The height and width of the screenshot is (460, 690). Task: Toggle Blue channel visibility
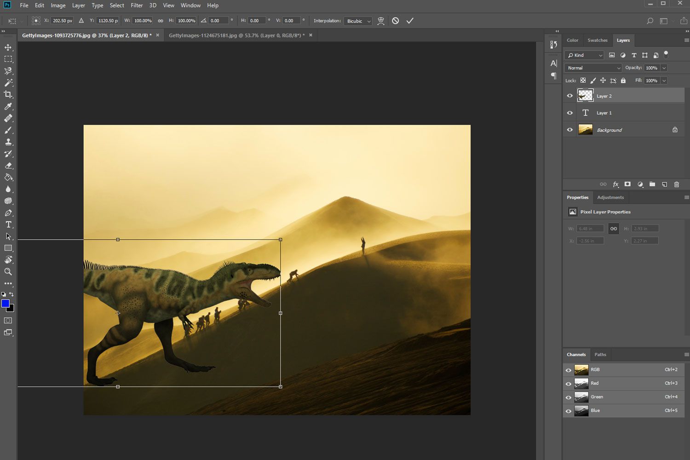pyautogui.click(x=569, y=411)
